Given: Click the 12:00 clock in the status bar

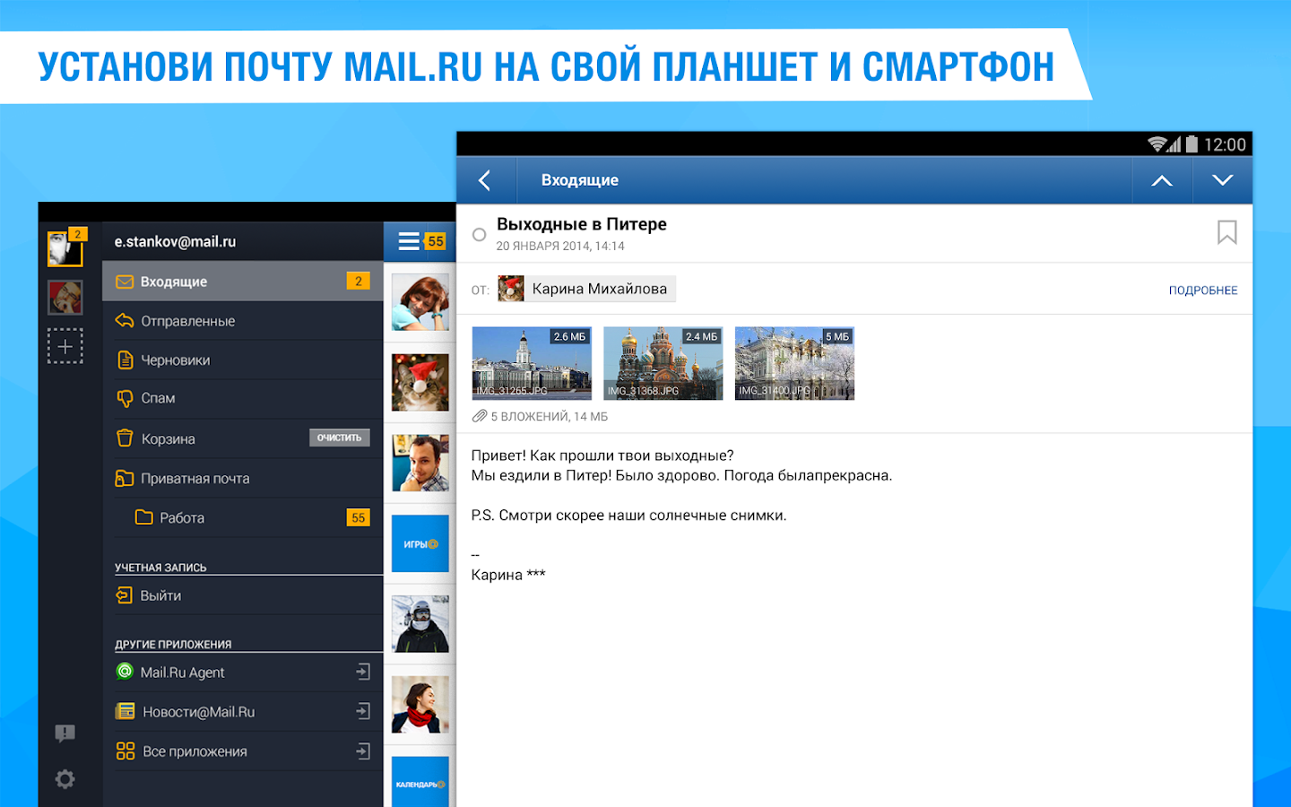Looking at the screenshot, I should click(1225, 144).
